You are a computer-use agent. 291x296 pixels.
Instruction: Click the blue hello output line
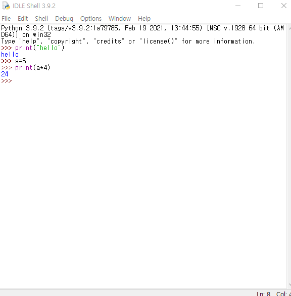tap(10, 54)
